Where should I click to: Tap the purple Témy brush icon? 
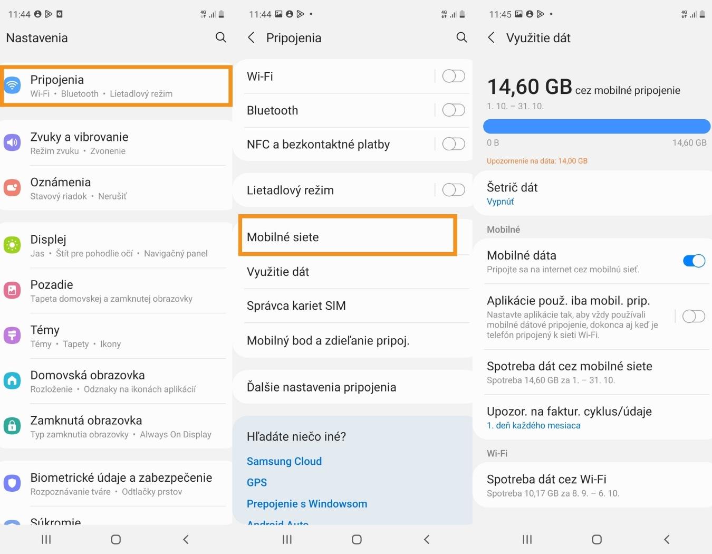coord(12,335)
